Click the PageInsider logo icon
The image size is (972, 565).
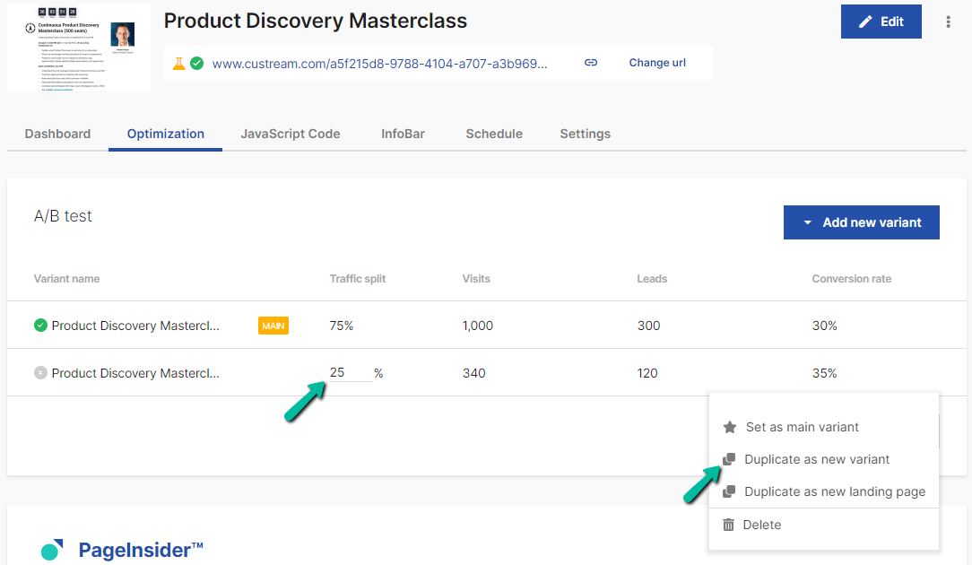click(52, 550)
